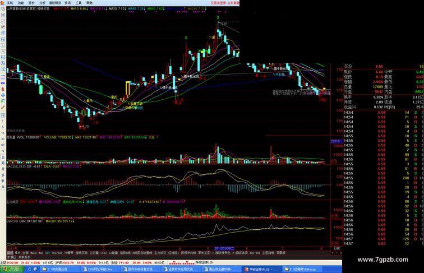Click the red app logo icon beside 系统
The height and width of the screenshot is (273, 424).
pos(3,3)
